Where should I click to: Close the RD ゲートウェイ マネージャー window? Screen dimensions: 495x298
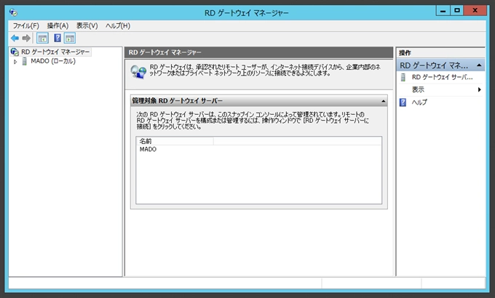[x=475, y=10]
